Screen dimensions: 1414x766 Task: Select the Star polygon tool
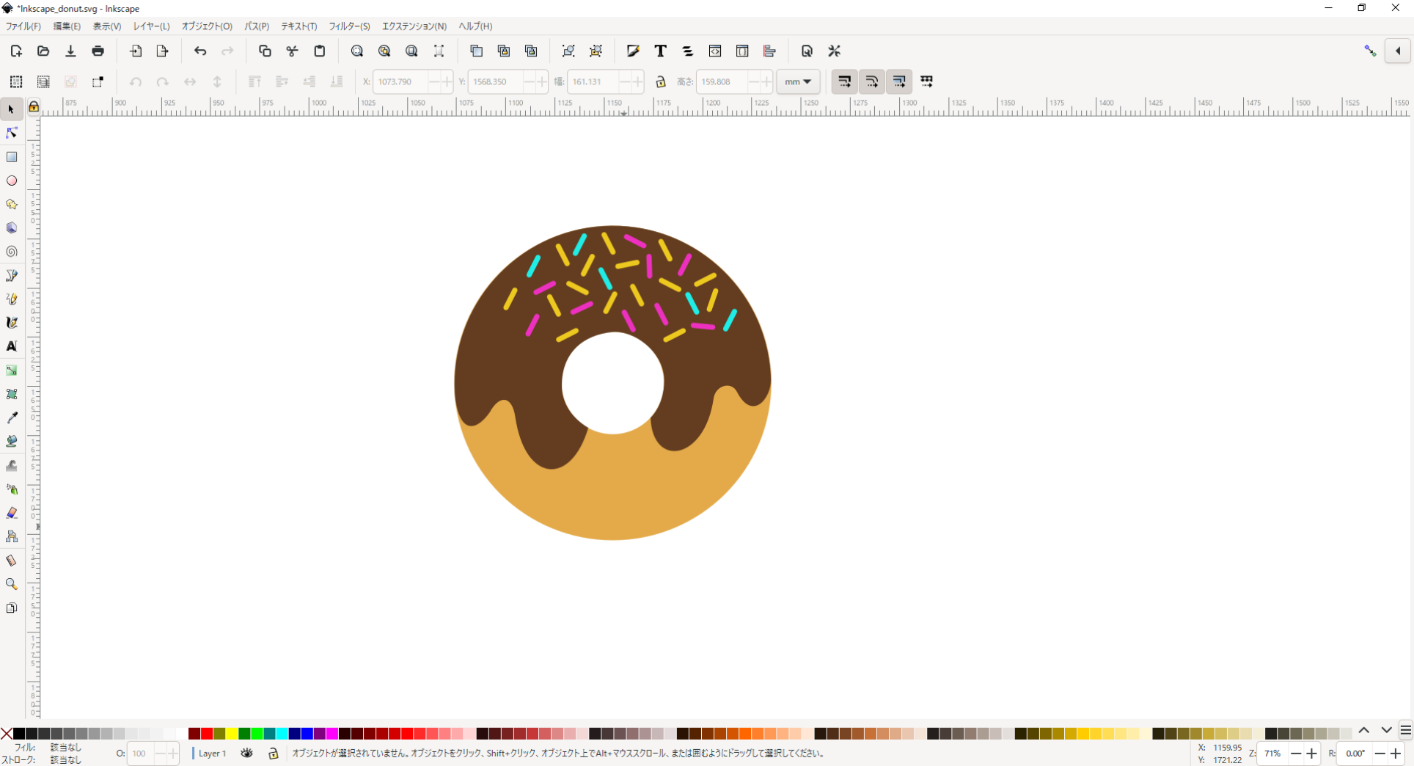coord(12,204)
